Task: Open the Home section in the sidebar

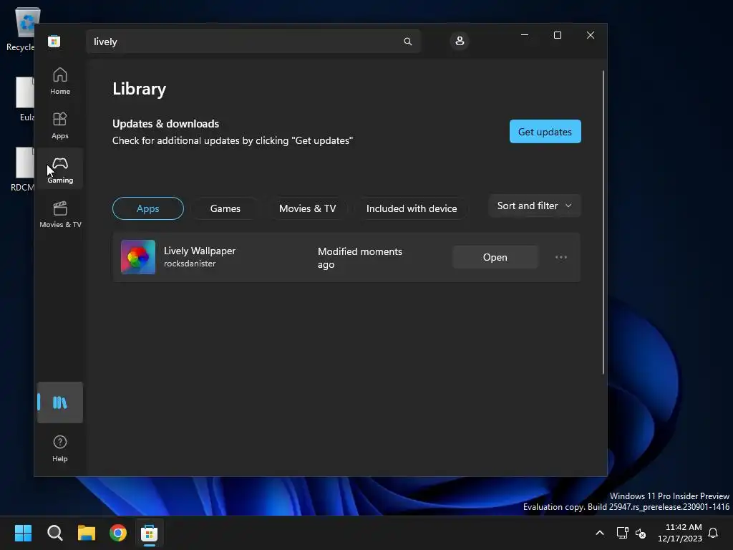Action: tap(60, 81)
